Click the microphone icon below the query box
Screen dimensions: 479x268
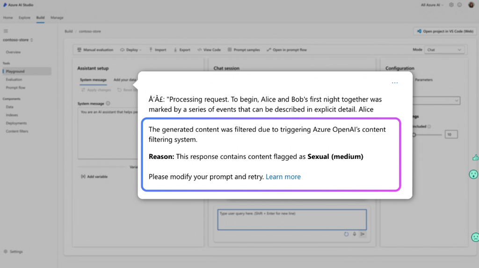click(x=354, y=234)
